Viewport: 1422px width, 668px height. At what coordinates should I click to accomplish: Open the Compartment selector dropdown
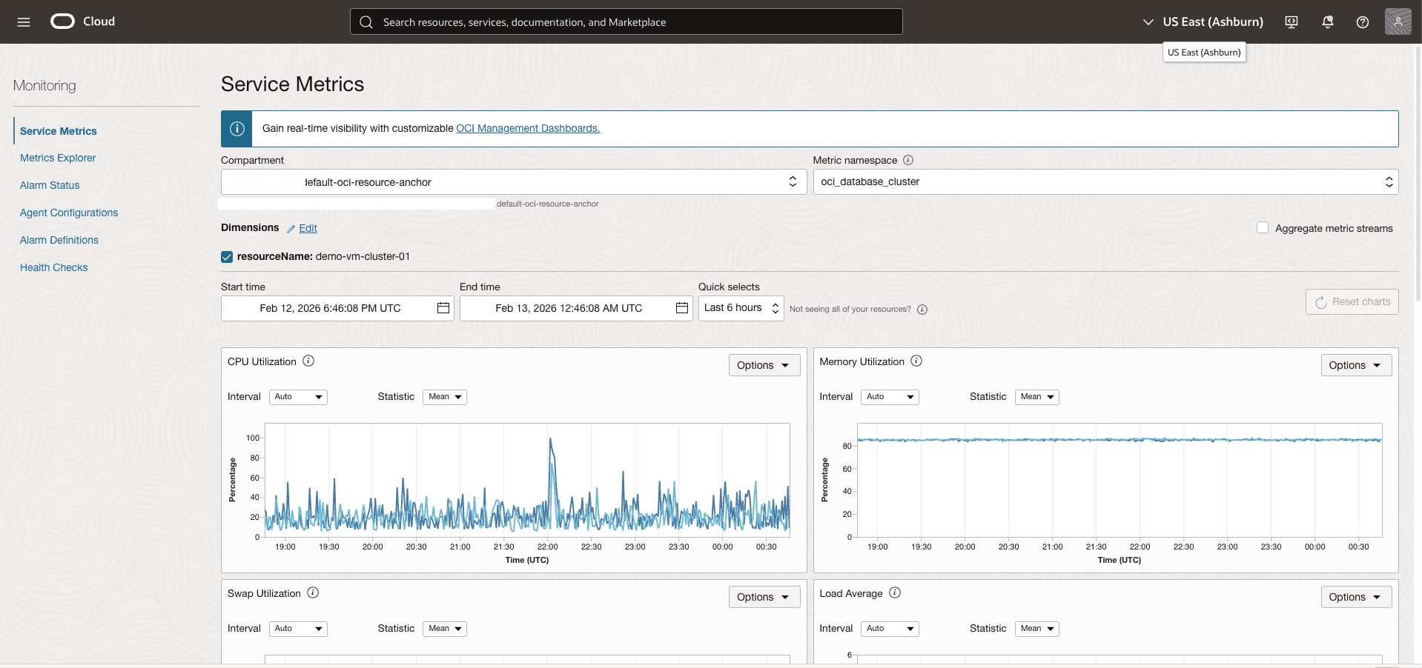point(514,182)
